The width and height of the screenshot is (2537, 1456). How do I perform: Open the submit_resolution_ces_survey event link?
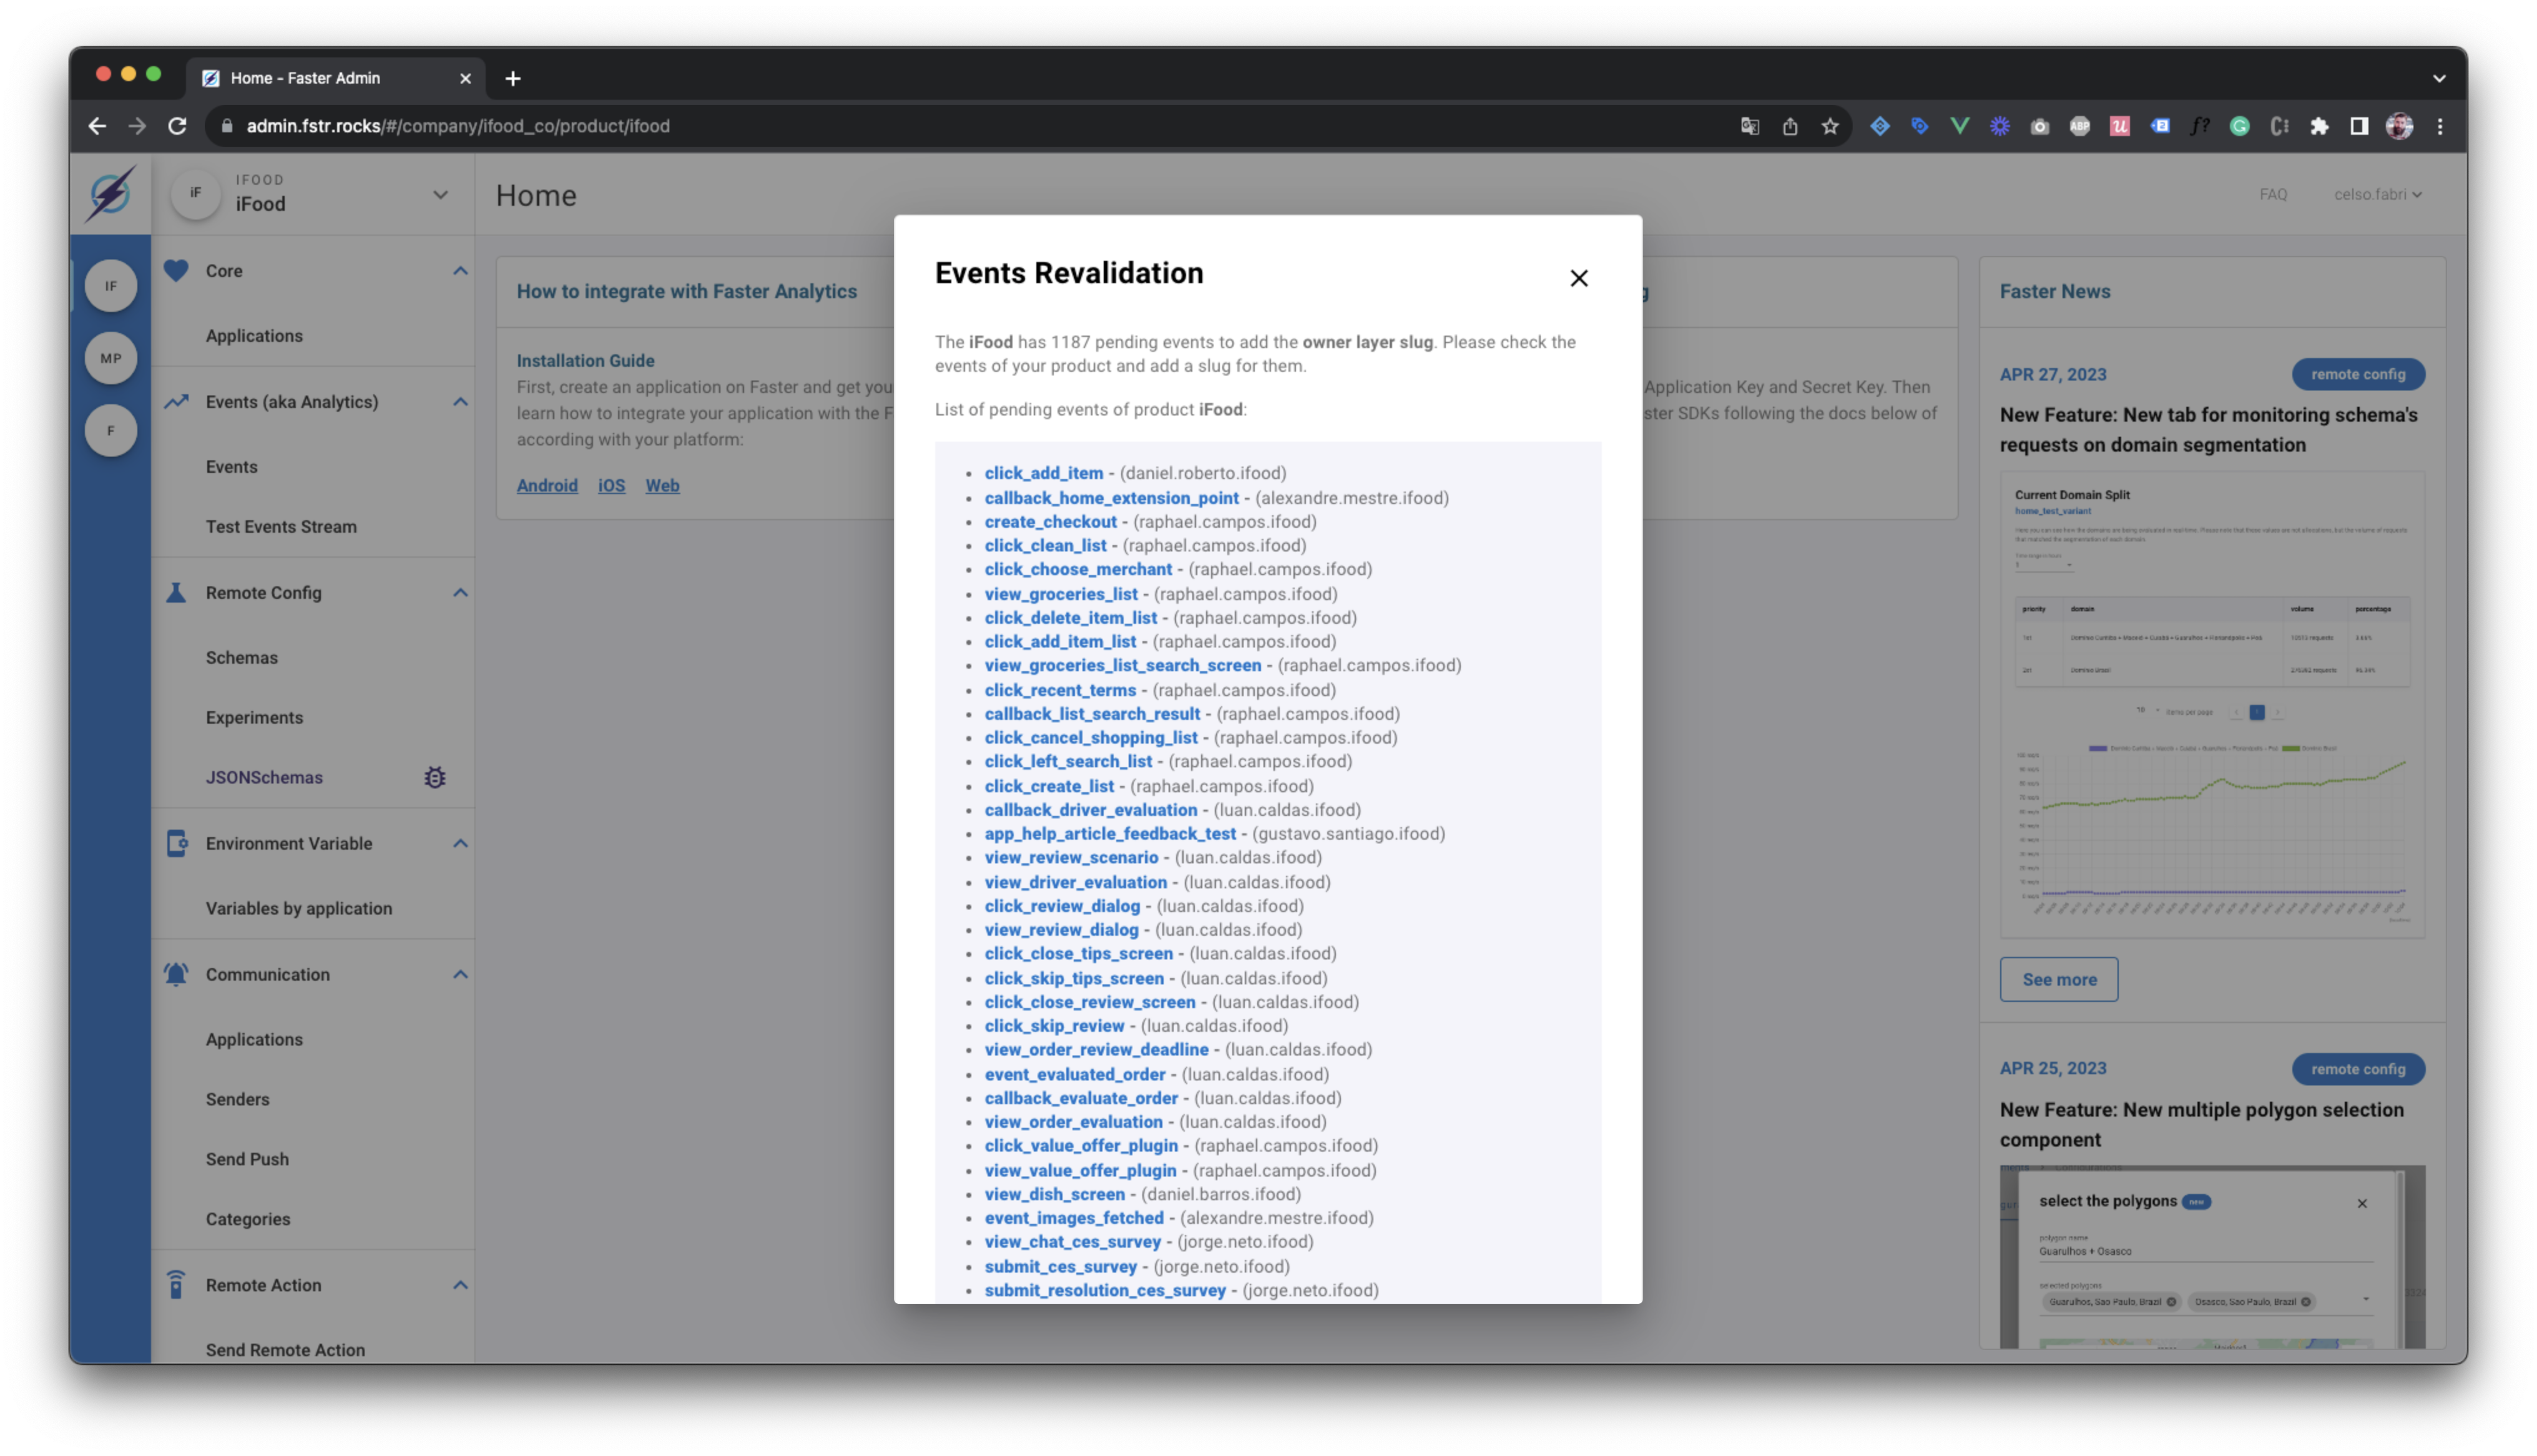1104,1291
